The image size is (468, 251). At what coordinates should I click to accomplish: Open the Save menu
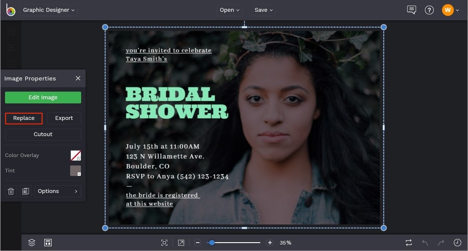coord(264,10)
